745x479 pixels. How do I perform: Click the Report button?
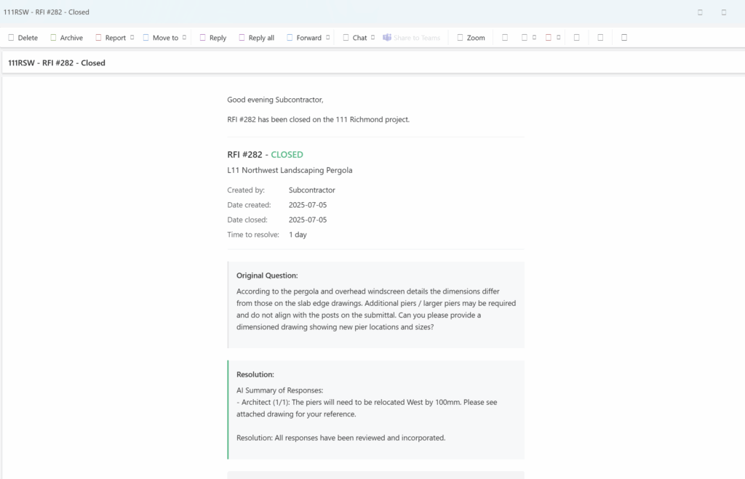pos(111,38)
